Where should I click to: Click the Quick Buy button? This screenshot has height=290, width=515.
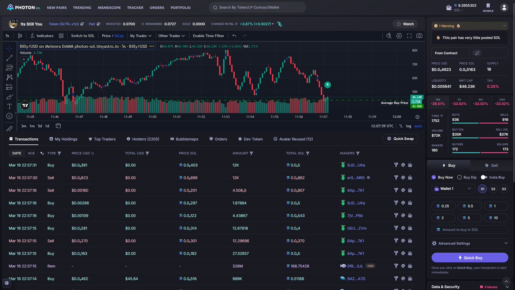click(x=470, y=258)
